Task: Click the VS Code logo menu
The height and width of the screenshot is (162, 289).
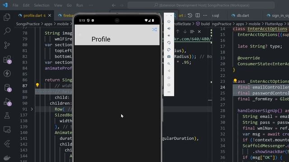Action: point(5,5)
